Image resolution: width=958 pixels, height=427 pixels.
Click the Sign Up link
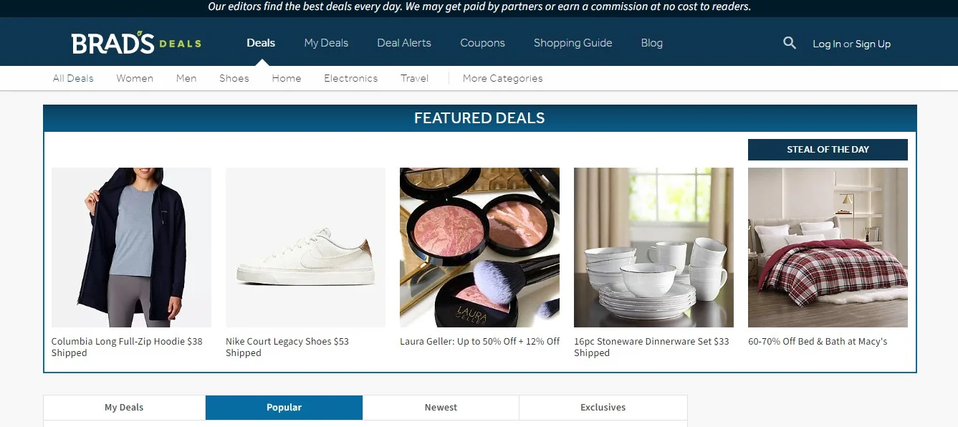coord(873,44)
